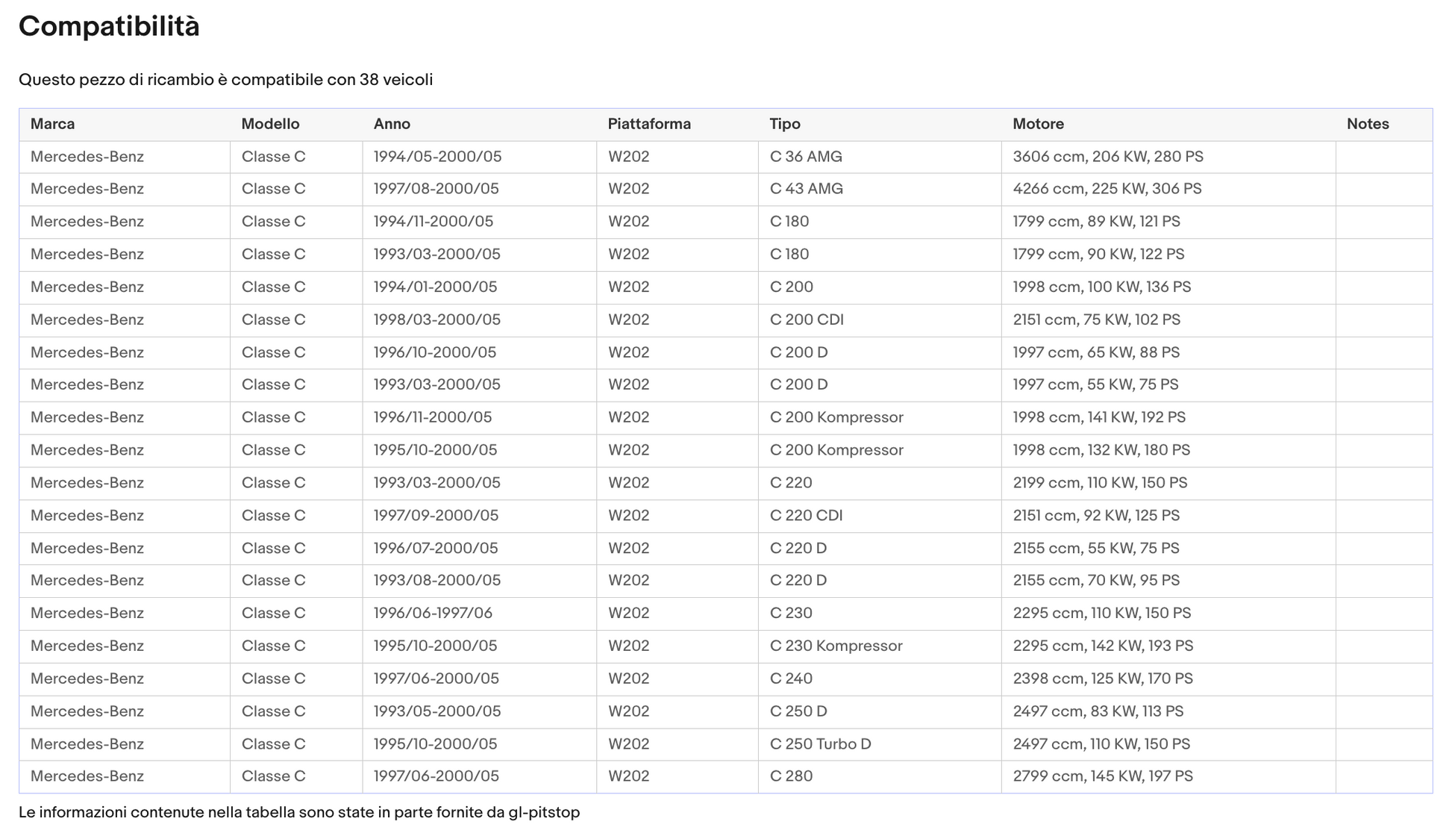Image resolution: width=1452 pixels, height=839 pixels.
Task: Click the year '1994/01-2000/05'
Action: click(x=435, y=287)
